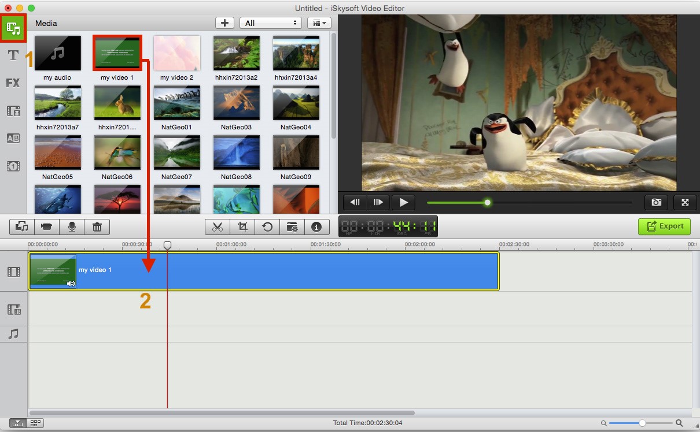Click the zoom in magnifier icon

(680, 423)
